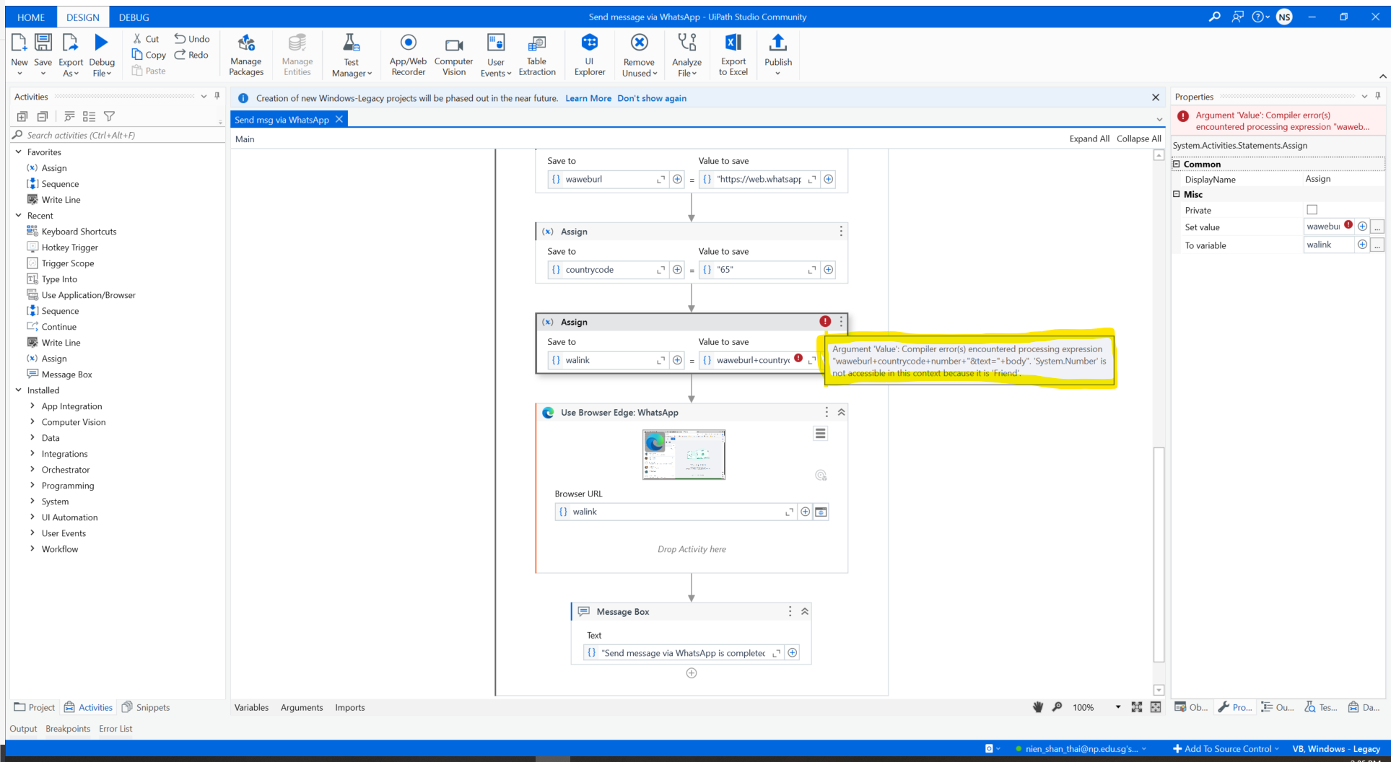Open the Learn More link
This screenshot has width=1391, height=762.
[x=588, y=99]
